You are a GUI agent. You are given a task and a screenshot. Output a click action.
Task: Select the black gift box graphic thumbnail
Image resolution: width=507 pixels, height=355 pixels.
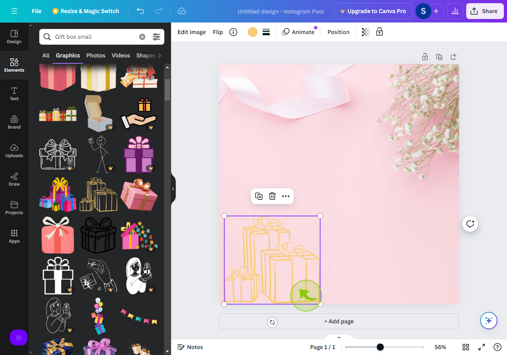click(x=98, y=235)
